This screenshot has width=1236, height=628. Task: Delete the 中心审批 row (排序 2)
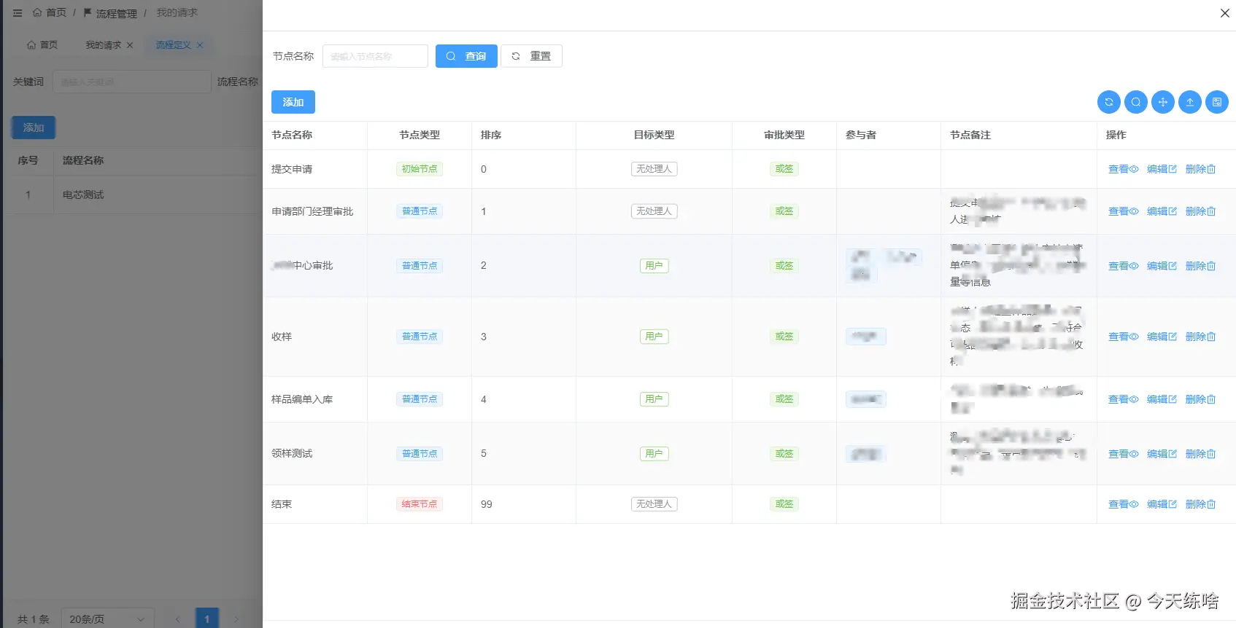click(x=1200, y=266)
